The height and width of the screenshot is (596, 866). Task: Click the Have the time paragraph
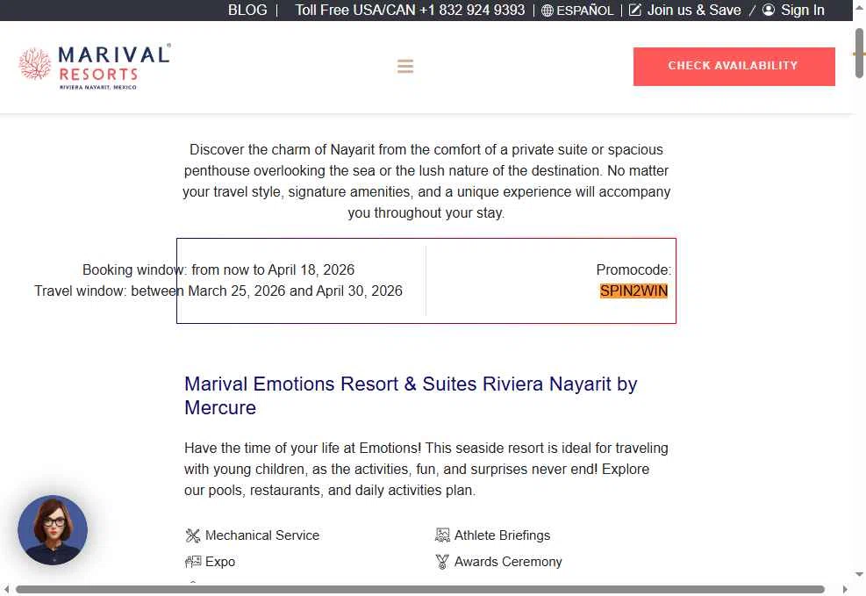(x=426, y=469)
